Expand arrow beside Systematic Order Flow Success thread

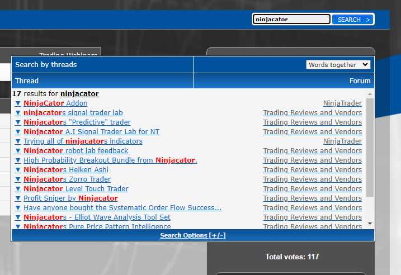coord(18,208)
